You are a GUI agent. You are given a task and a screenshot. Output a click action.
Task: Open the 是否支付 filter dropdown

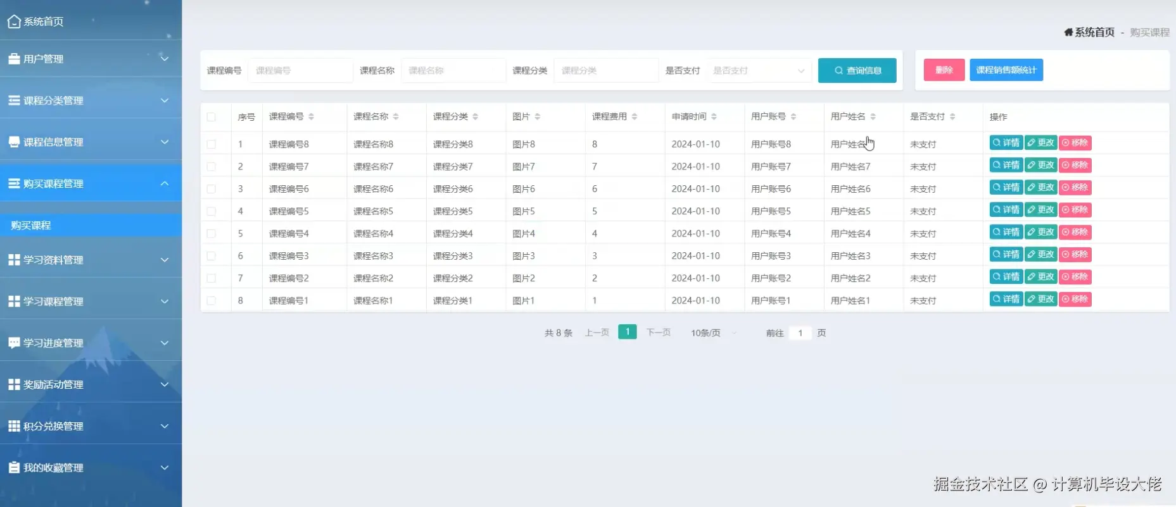point(759,70)
